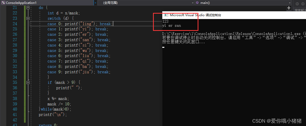Viewport: 306px width, 126px height.
Task: Click line number 24 in the gutter
Action: [15, 24]
